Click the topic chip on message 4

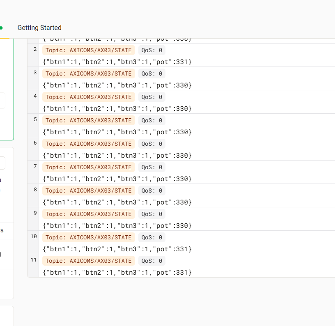tap(88, 97)
